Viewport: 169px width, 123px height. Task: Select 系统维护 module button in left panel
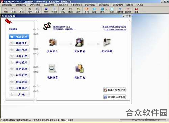coord(19,88)
